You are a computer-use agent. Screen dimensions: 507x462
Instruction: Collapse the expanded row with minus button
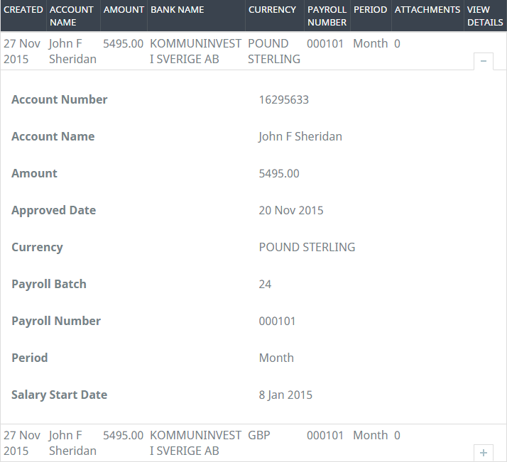coord(484,61)
